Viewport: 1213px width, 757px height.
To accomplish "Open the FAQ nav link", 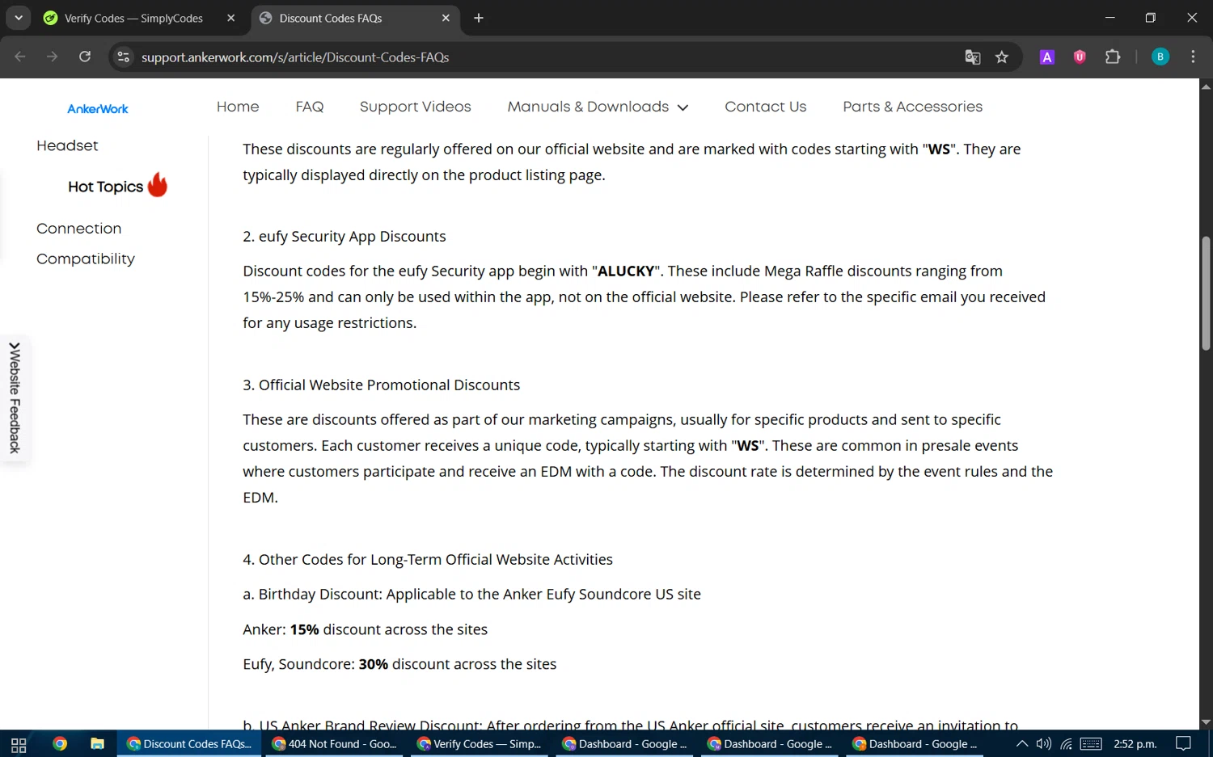I will point(310,107).
